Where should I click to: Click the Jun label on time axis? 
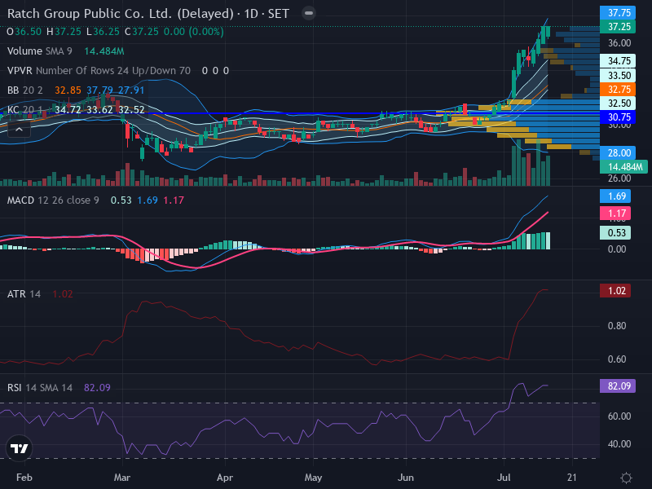coord(405,478)
